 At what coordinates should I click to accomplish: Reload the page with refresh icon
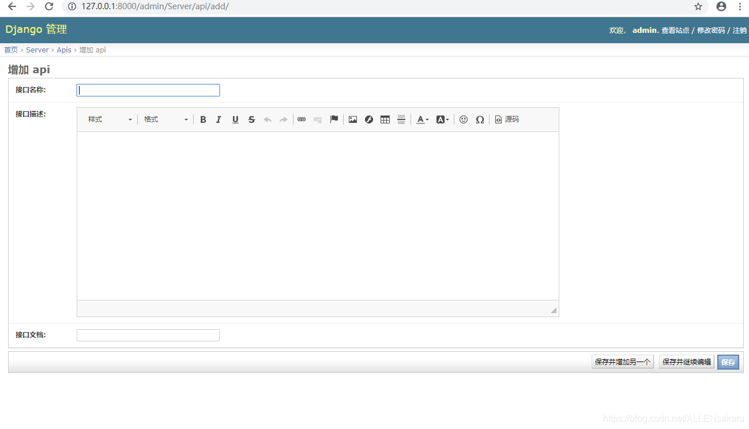tap(49, 6)
